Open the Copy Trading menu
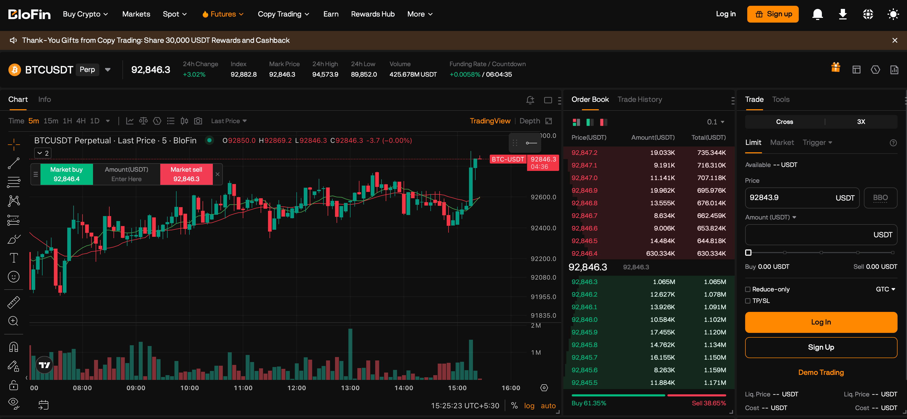Image resolution: width=907 pixels, height=419 pixels. 284,14
